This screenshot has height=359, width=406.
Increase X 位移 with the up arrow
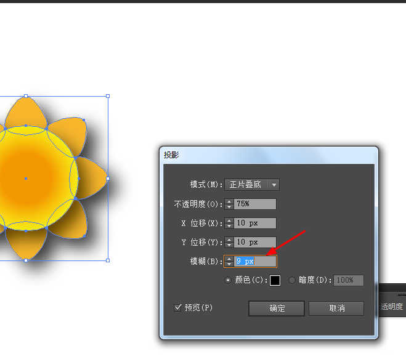[229, 220]
